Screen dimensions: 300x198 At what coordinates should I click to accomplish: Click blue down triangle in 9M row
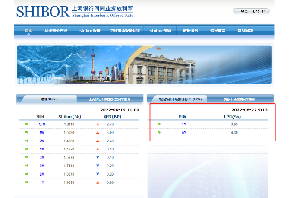pos(98,174)
